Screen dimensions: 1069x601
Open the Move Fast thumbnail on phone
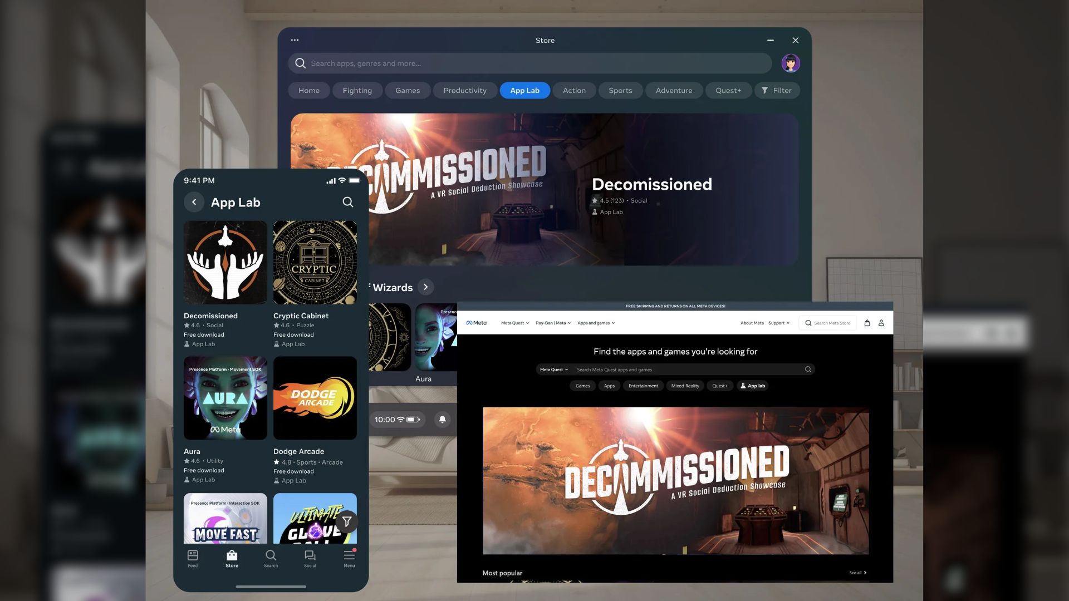pos(225,519)
